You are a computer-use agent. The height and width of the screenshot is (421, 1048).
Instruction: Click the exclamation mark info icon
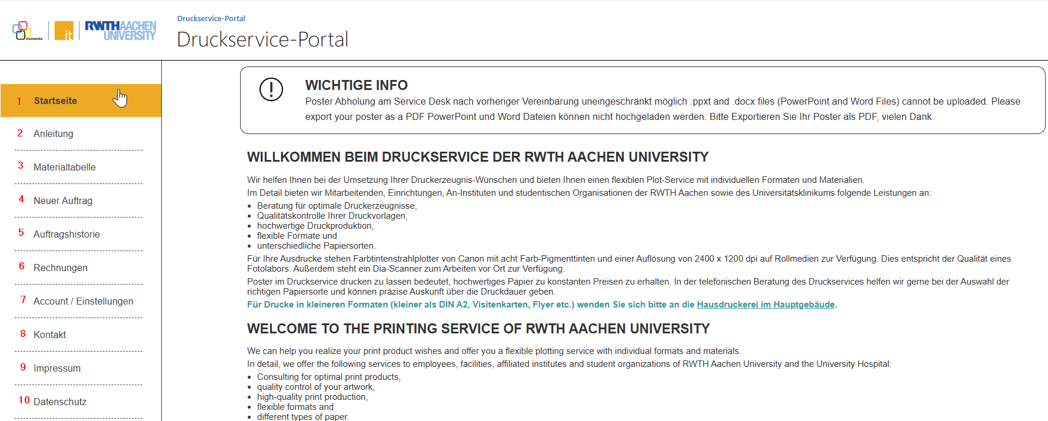coord(271,89)
